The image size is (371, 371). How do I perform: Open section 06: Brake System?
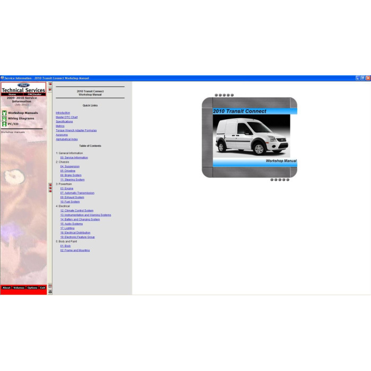click(70, 175)
